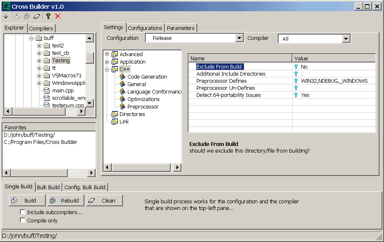Enable Include subcompilers checkbox
Screen dimensions: 384x242
(23, 212)
